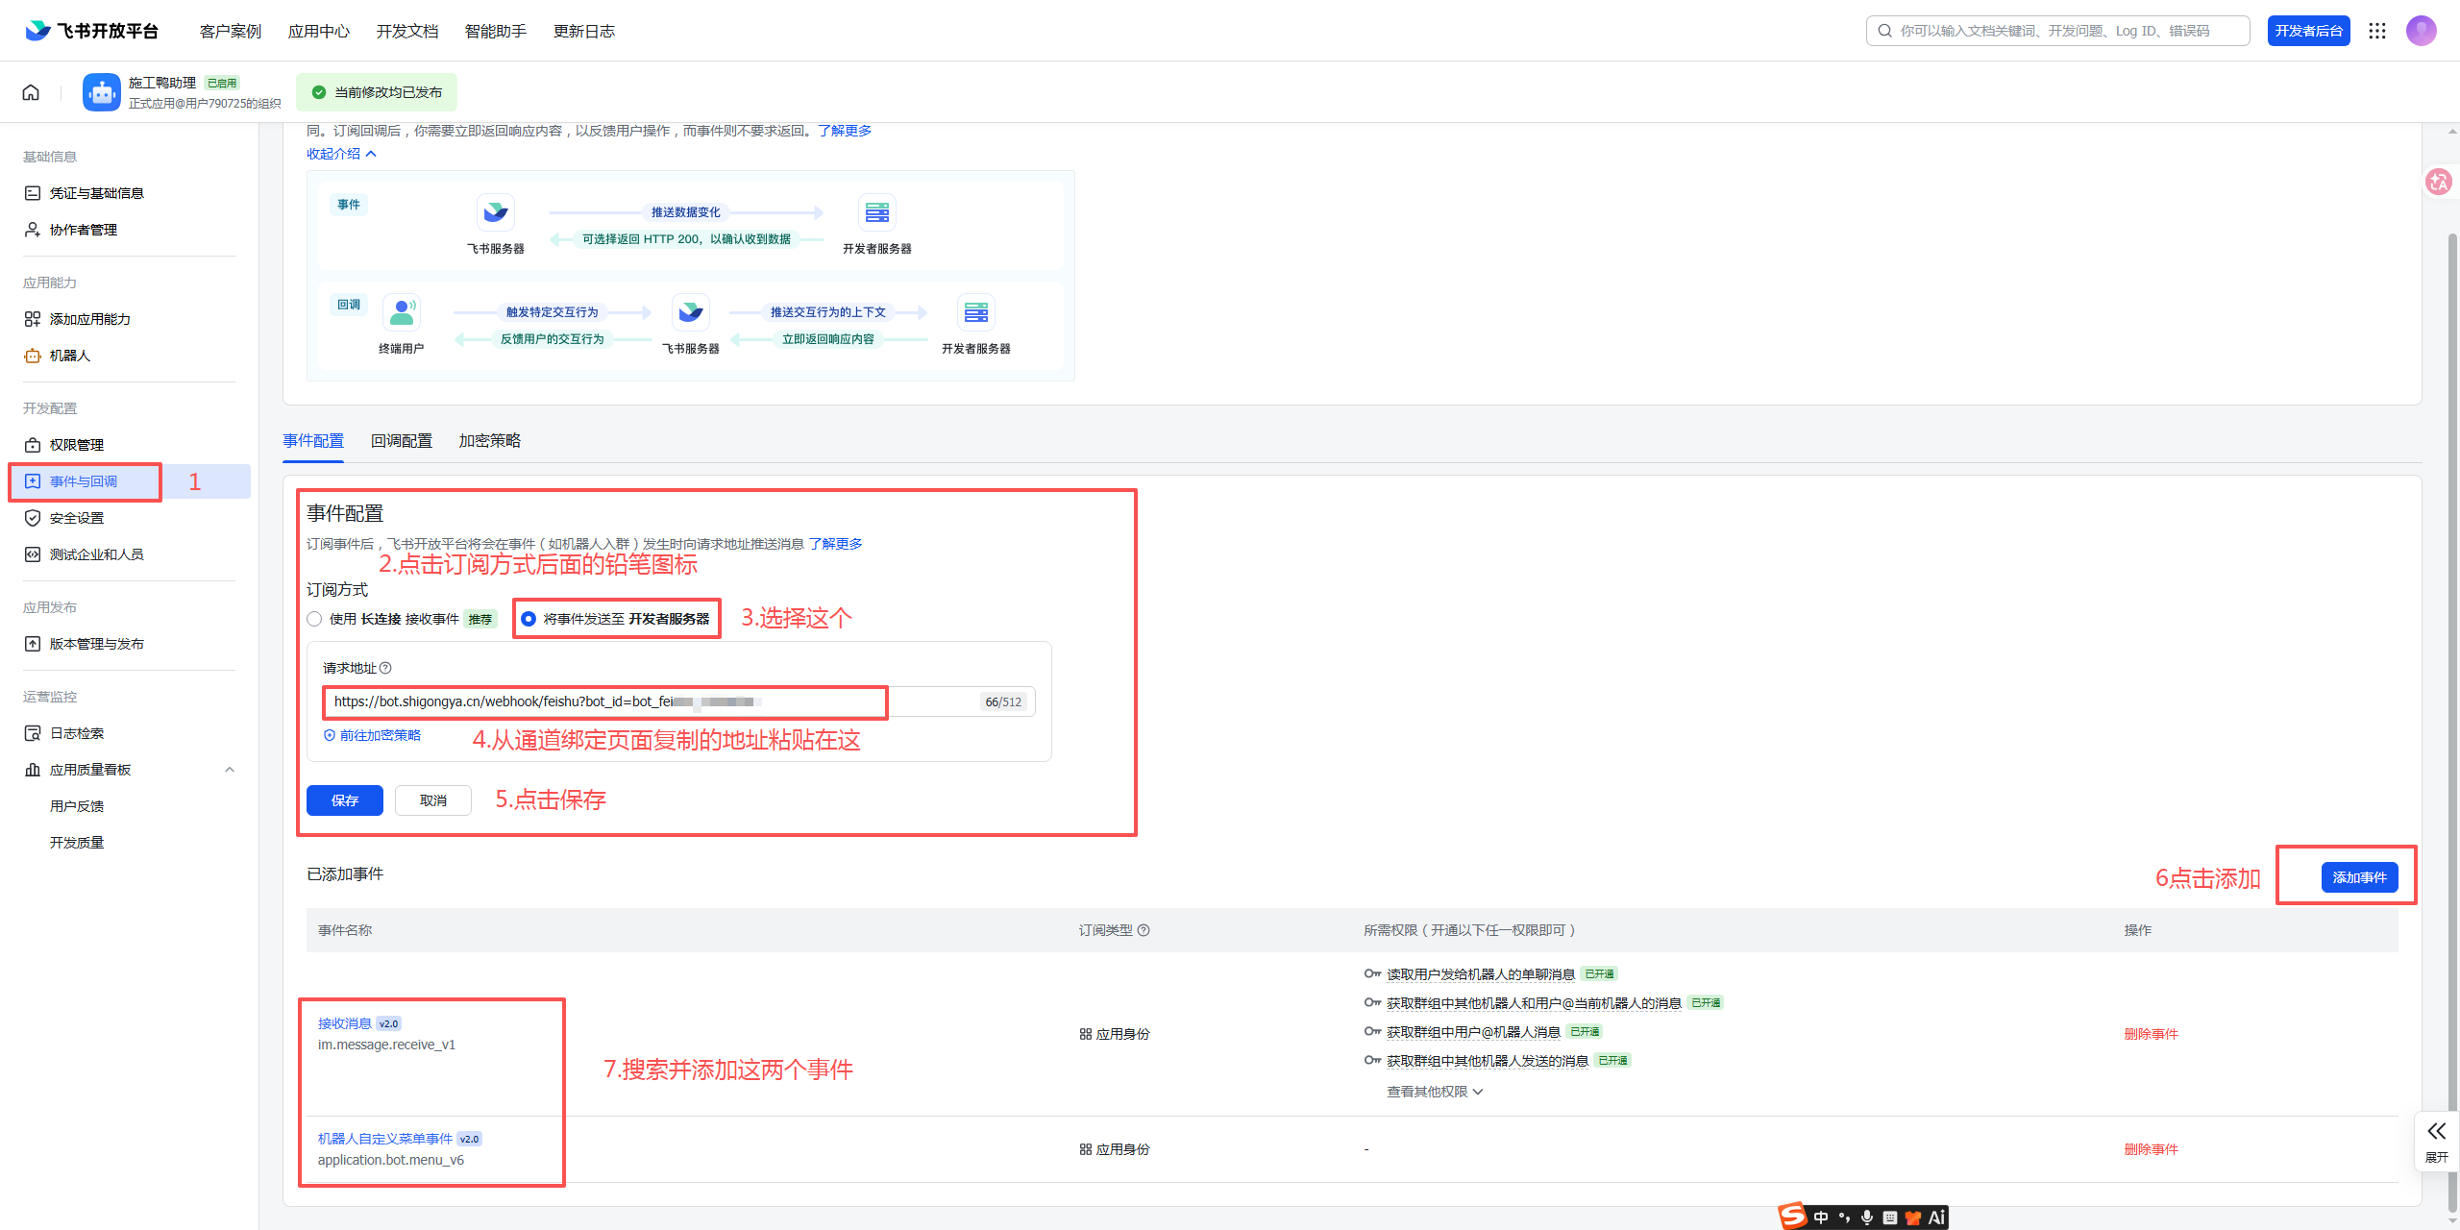The image size is (2460, 1230).
Task: Open 用户反馈 in sidebar
Action: pos(77,806)
